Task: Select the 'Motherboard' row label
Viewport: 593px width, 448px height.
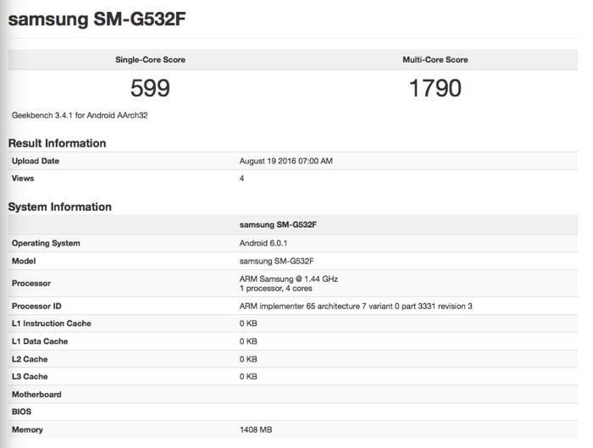Action: point(36,395)
